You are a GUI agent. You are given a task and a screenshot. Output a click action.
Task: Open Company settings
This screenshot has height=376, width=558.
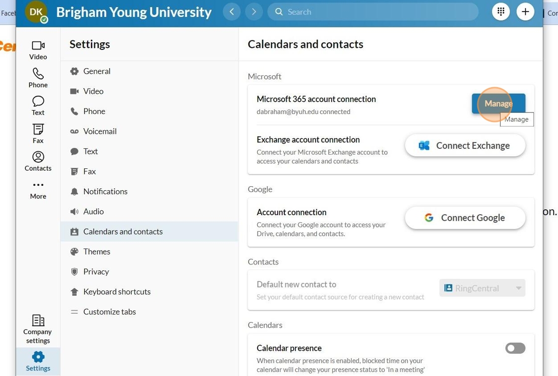(x=38, y=329)
